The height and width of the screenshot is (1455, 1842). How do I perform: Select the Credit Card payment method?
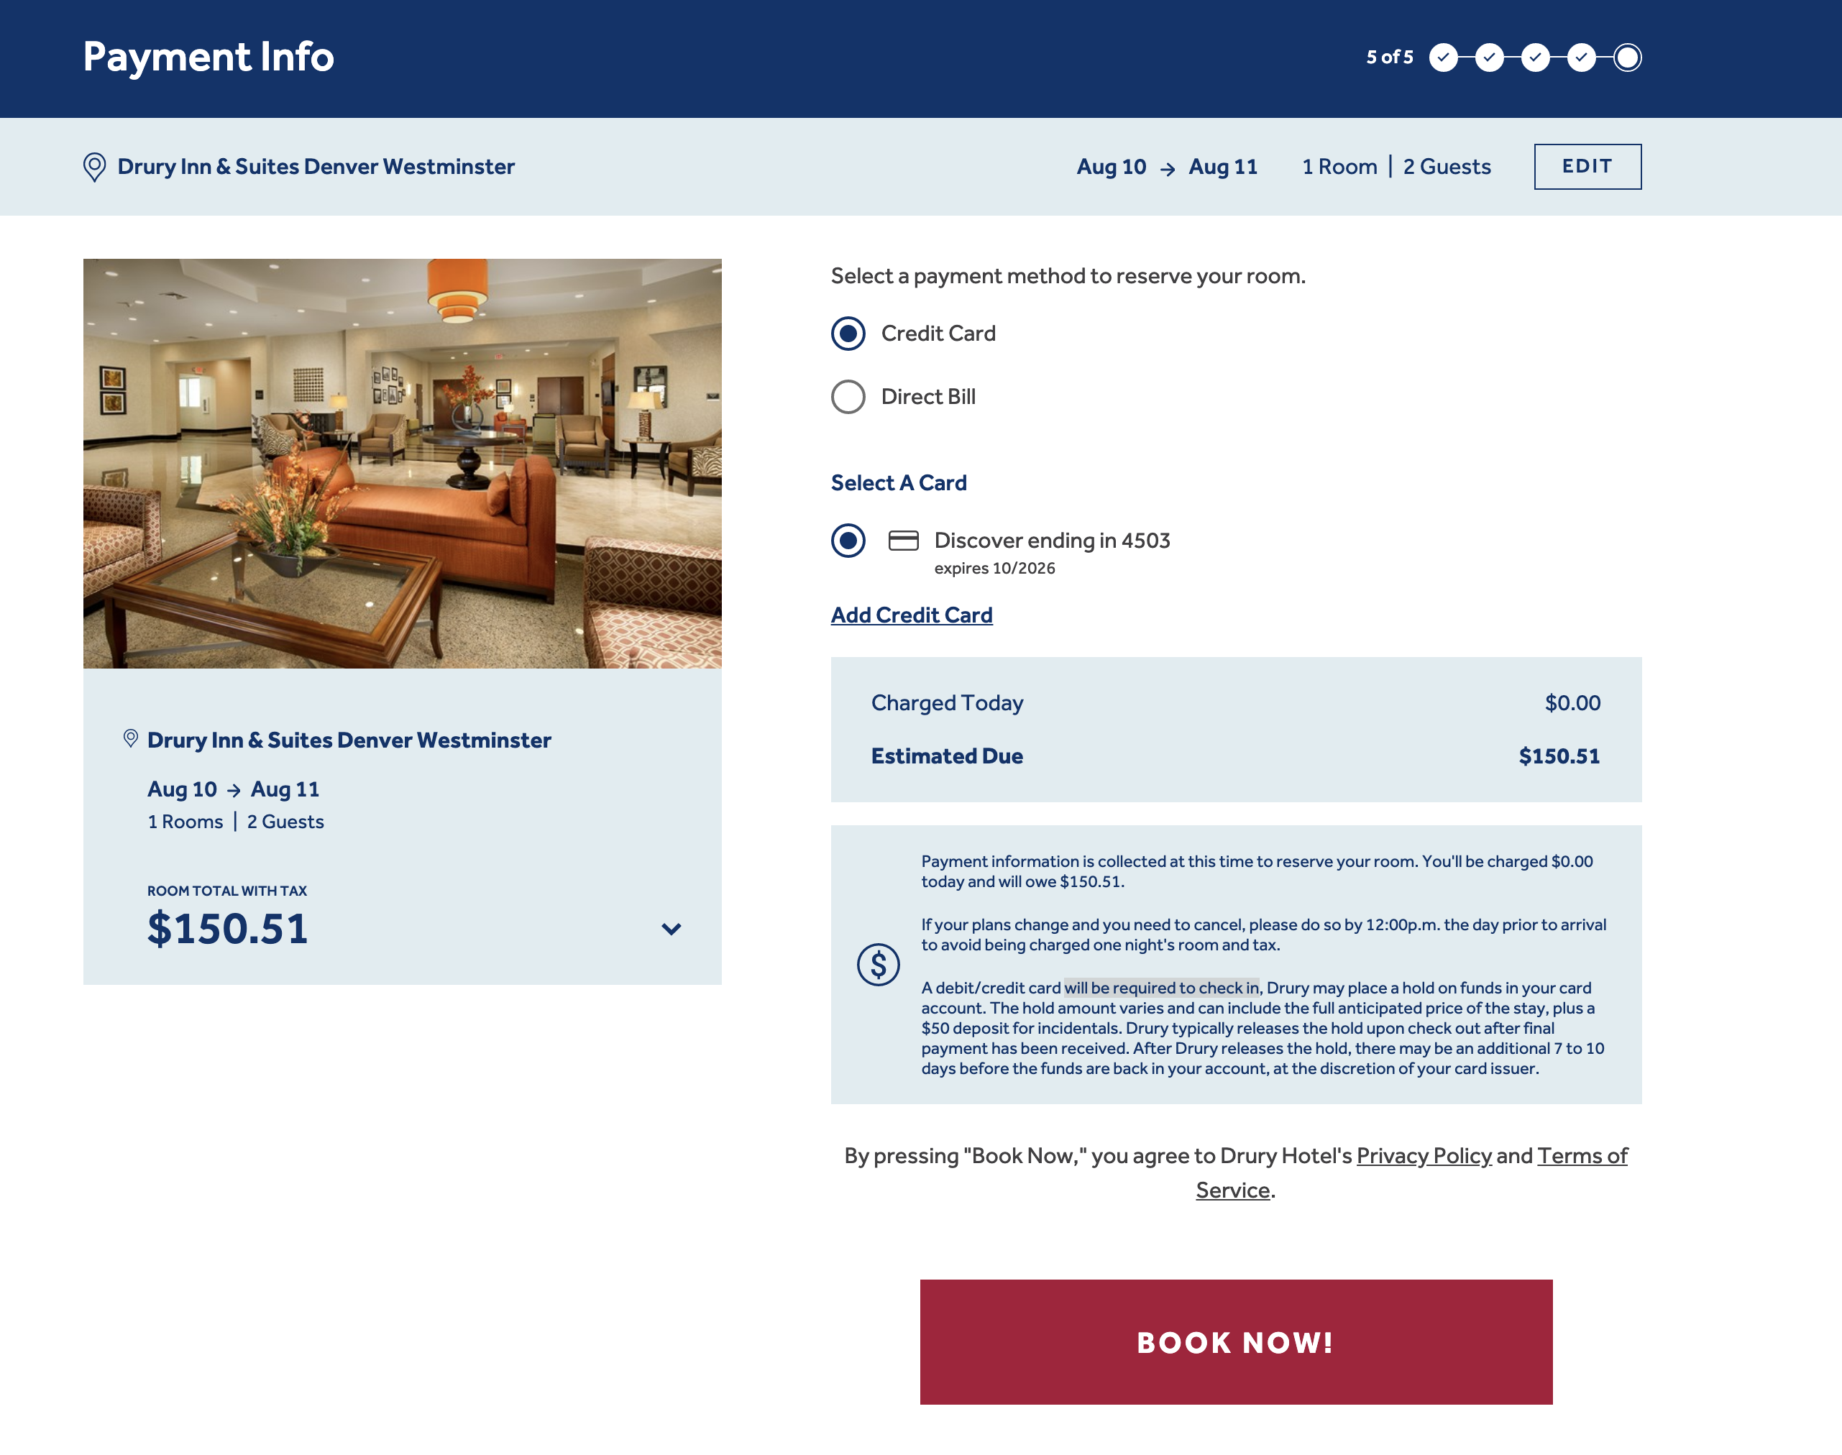[848, 334]
